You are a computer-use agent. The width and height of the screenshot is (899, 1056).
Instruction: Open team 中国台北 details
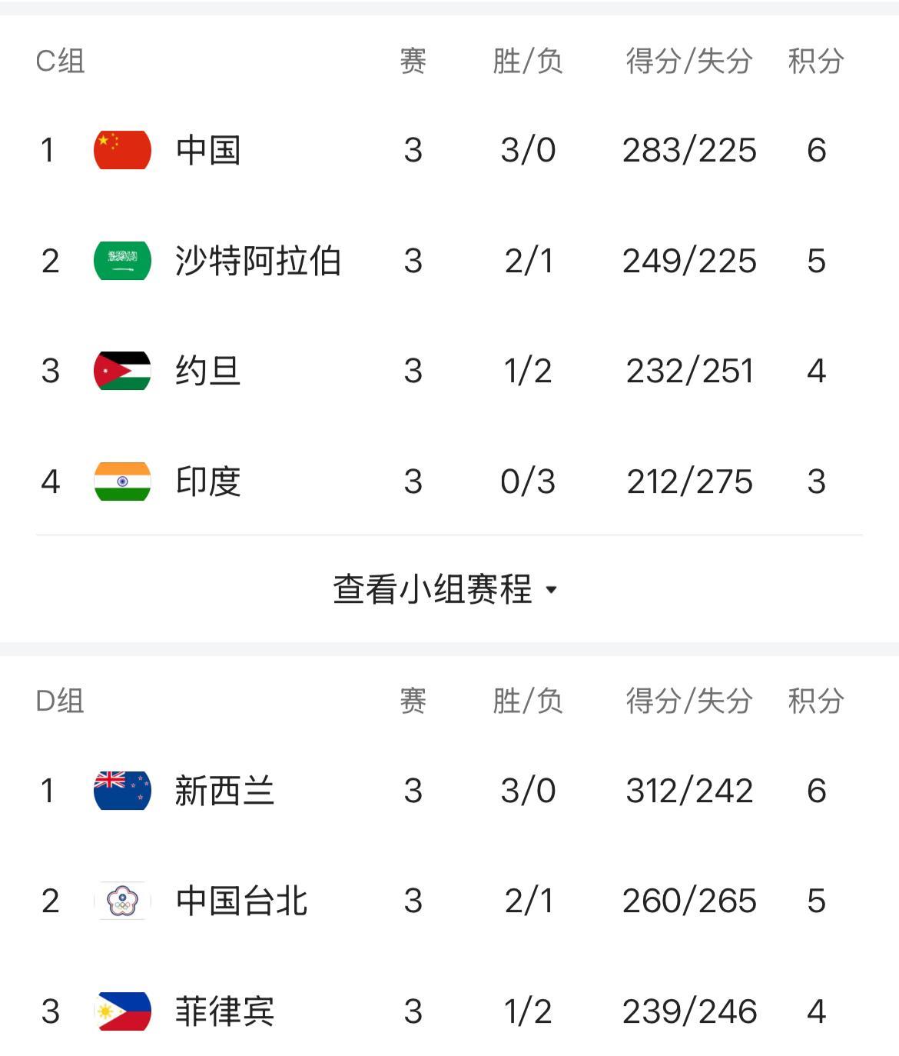(x=241, y=901)
